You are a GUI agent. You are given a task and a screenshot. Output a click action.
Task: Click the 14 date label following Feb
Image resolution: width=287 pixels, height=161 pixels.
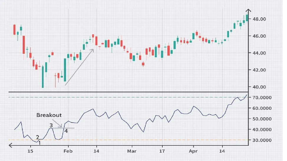point(96,151)
